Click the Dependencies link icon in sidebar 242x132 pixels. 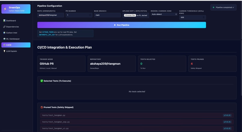pos(4,27)
